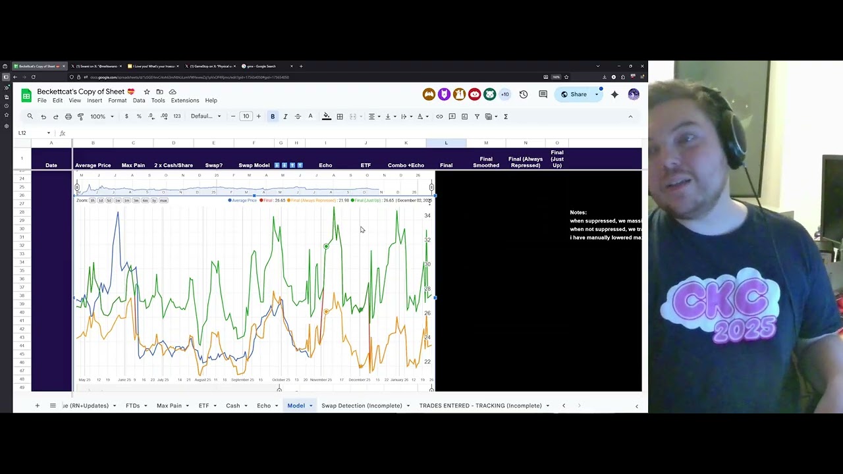This screenshot has height=474, width=843.
Task: Redo the last action
Action: coord(56,117)
